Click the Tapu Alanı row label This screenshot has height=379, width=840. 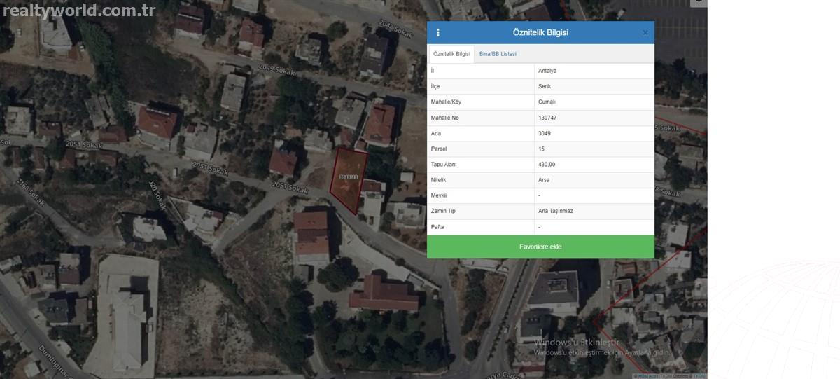(x=444, y=164)
